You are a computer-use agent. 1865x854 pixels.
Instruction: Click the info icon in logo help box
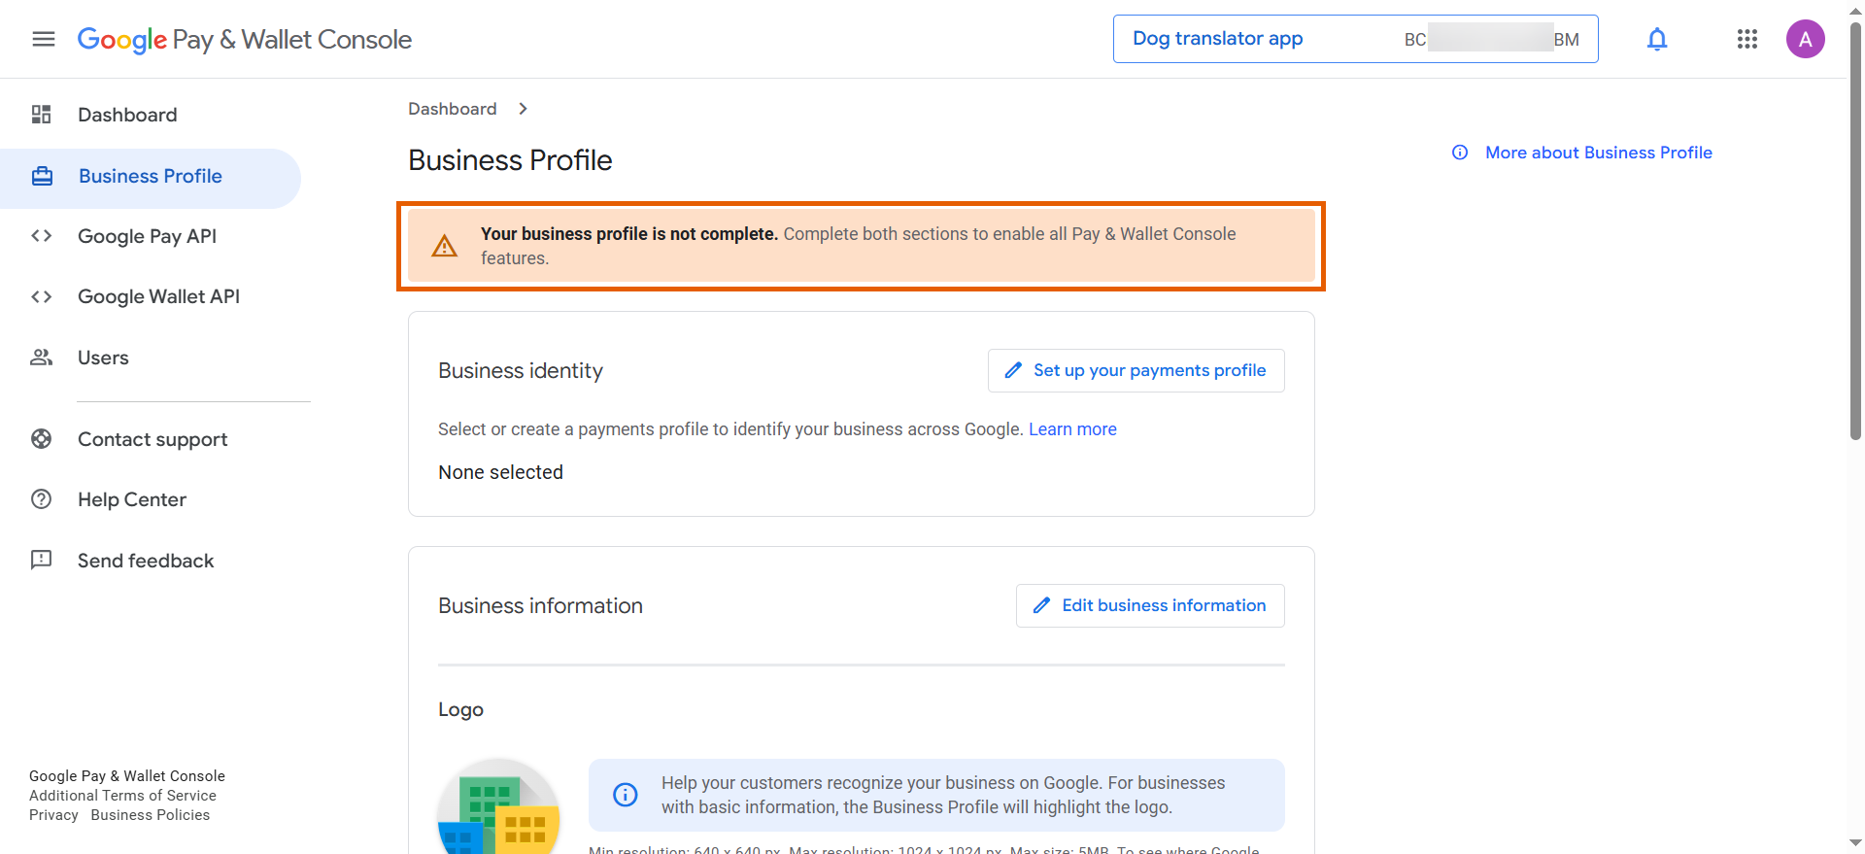626,795
